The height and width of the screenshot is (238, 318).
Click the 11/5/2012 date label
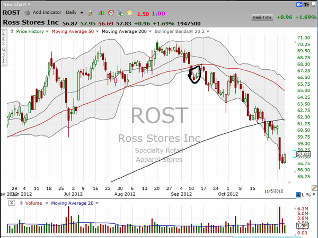tap(273, 191)
